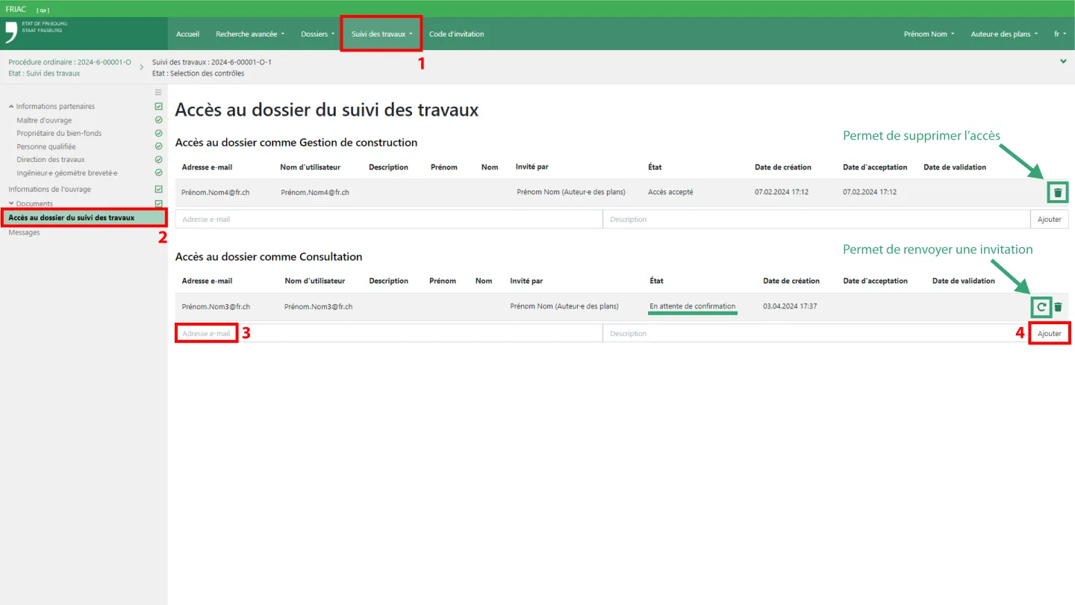Click check circle next to Maître d'ouvrage
The image size is (1075, 605).
158,120
